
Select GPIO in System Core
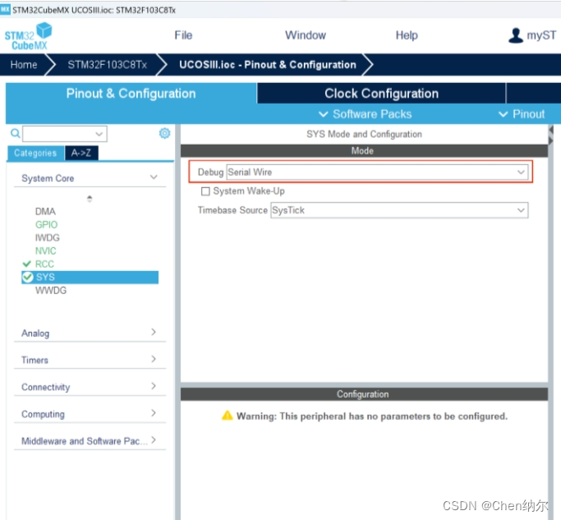(x=46, y=225)
